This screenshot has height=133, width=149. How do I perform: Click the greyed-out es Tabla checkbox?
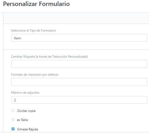13,120
